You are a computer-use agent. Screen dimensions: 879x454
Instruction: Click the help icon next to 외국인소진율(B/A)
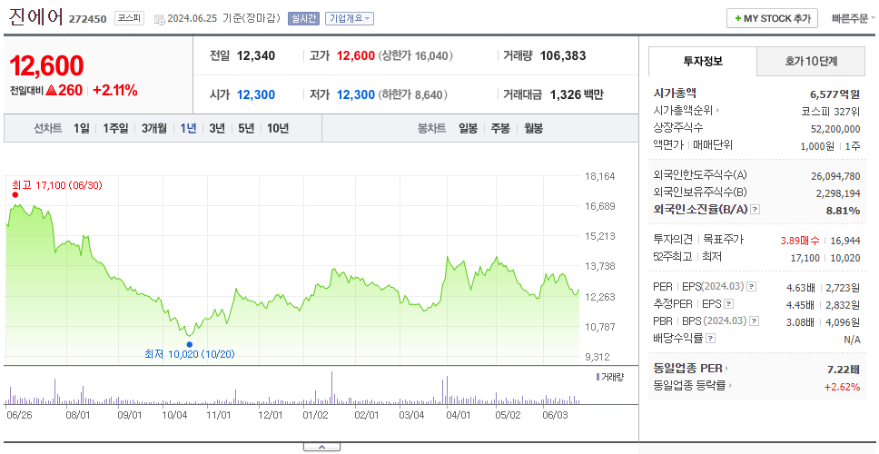(756, 210)
